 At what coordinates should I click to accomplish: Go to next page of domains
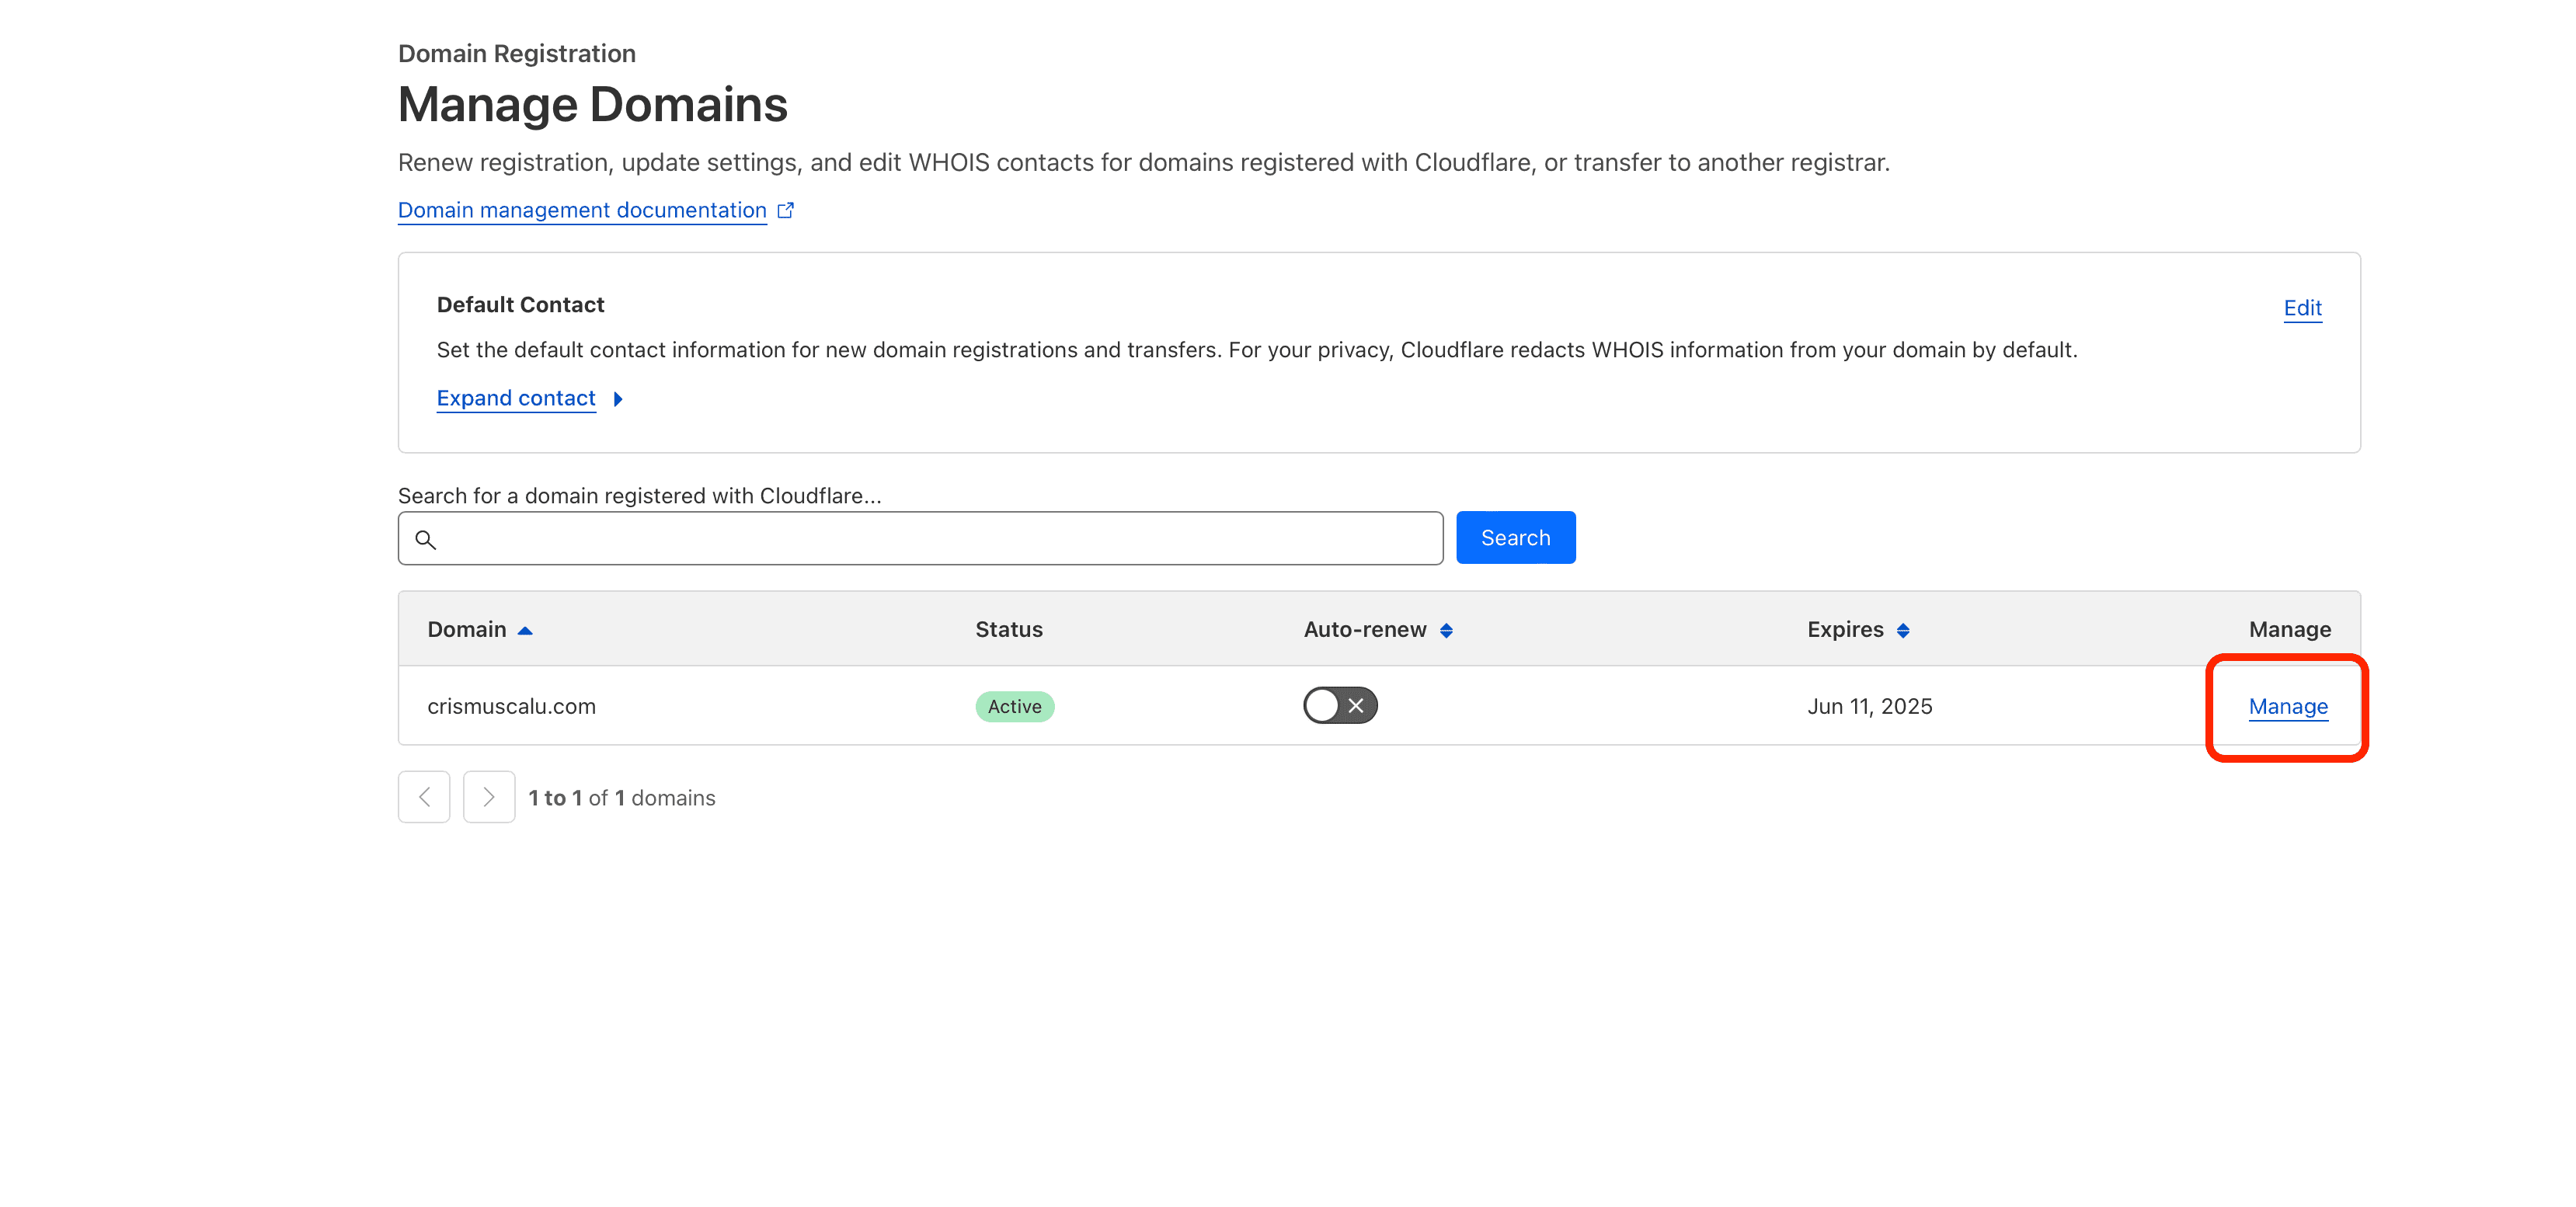pos(488,797)
